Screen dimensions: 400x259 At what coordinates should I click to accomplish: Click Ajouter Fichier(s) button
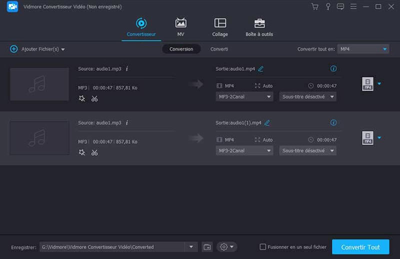click(37, 49)
